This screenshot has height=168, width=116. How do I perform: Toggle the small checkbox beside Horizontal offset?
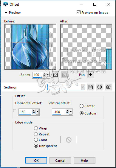click(x=15, y=111)
